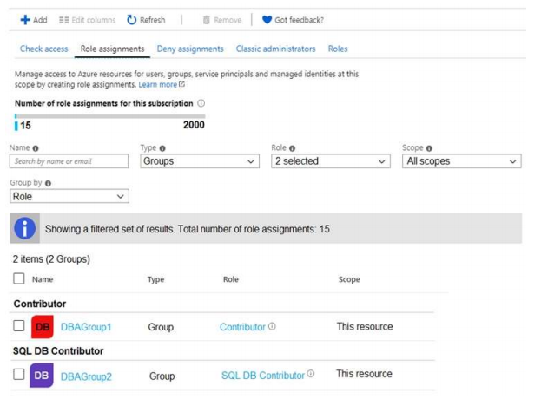Click the purple DB avatar for DBAGroup2
This screenshot has height=412, width=541.
coord(42,376)
